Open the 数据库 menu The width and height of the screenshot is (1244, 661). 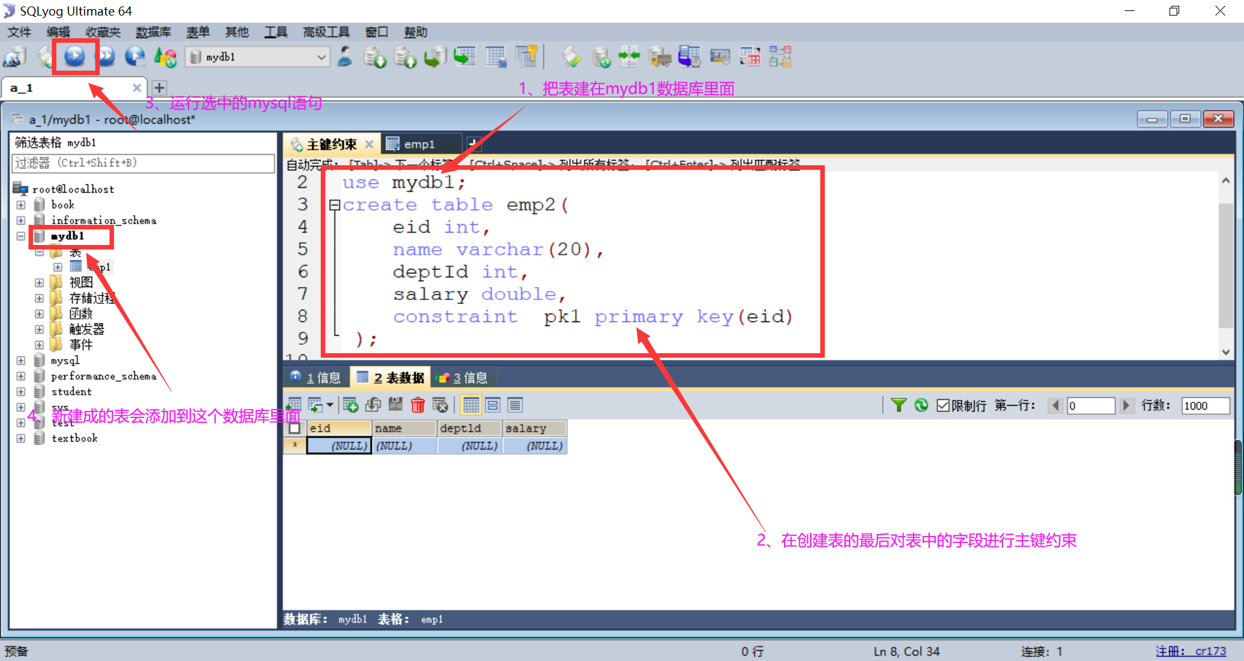[x=154, y=32]
